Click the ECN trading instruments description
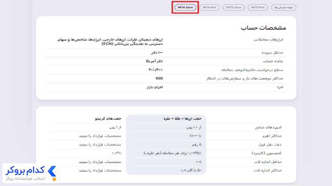332x186 pixels. 110,42
